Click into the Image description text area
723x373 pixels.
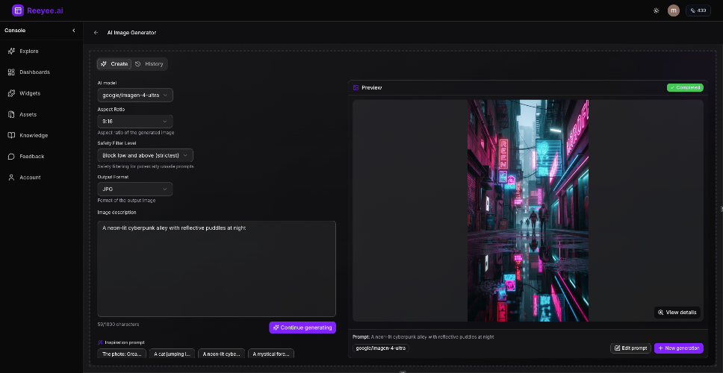tap(217, 269)
